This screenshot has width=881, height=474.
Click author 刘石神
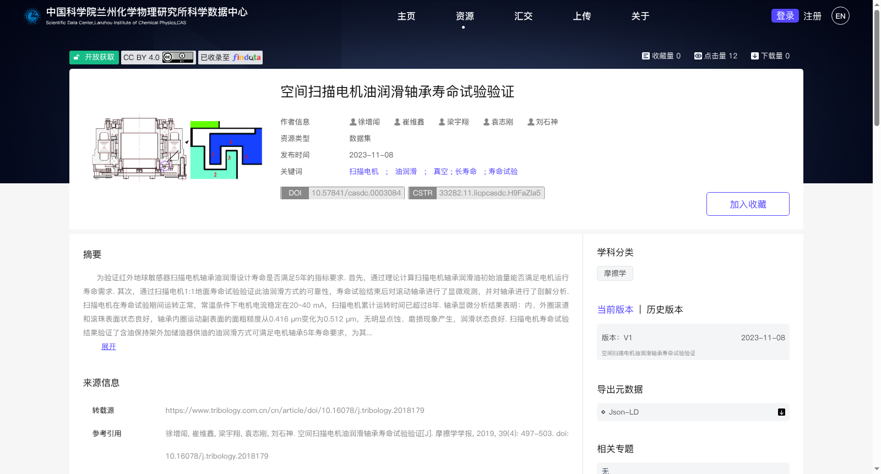coord(543,122)
